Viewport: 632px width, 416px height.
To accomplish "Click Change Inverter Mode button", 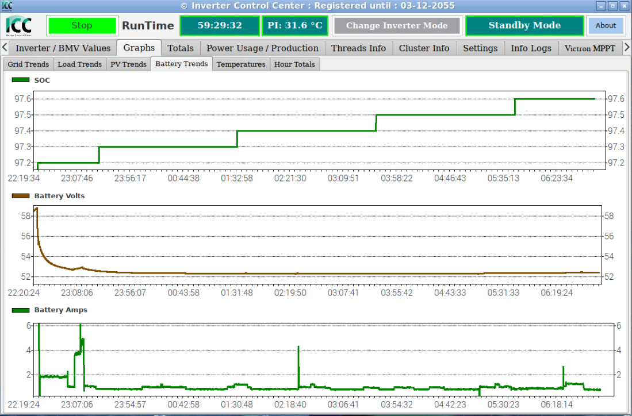I will pyautogui.click(x=397, y=26).
